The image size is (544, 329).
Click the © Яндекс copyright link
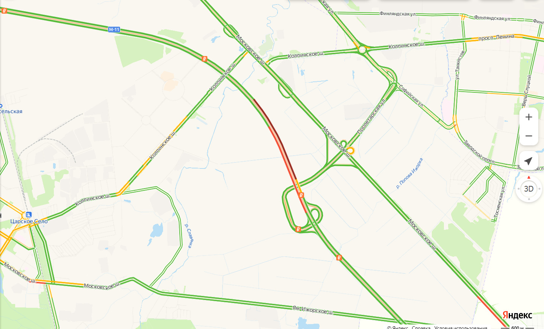397,327
